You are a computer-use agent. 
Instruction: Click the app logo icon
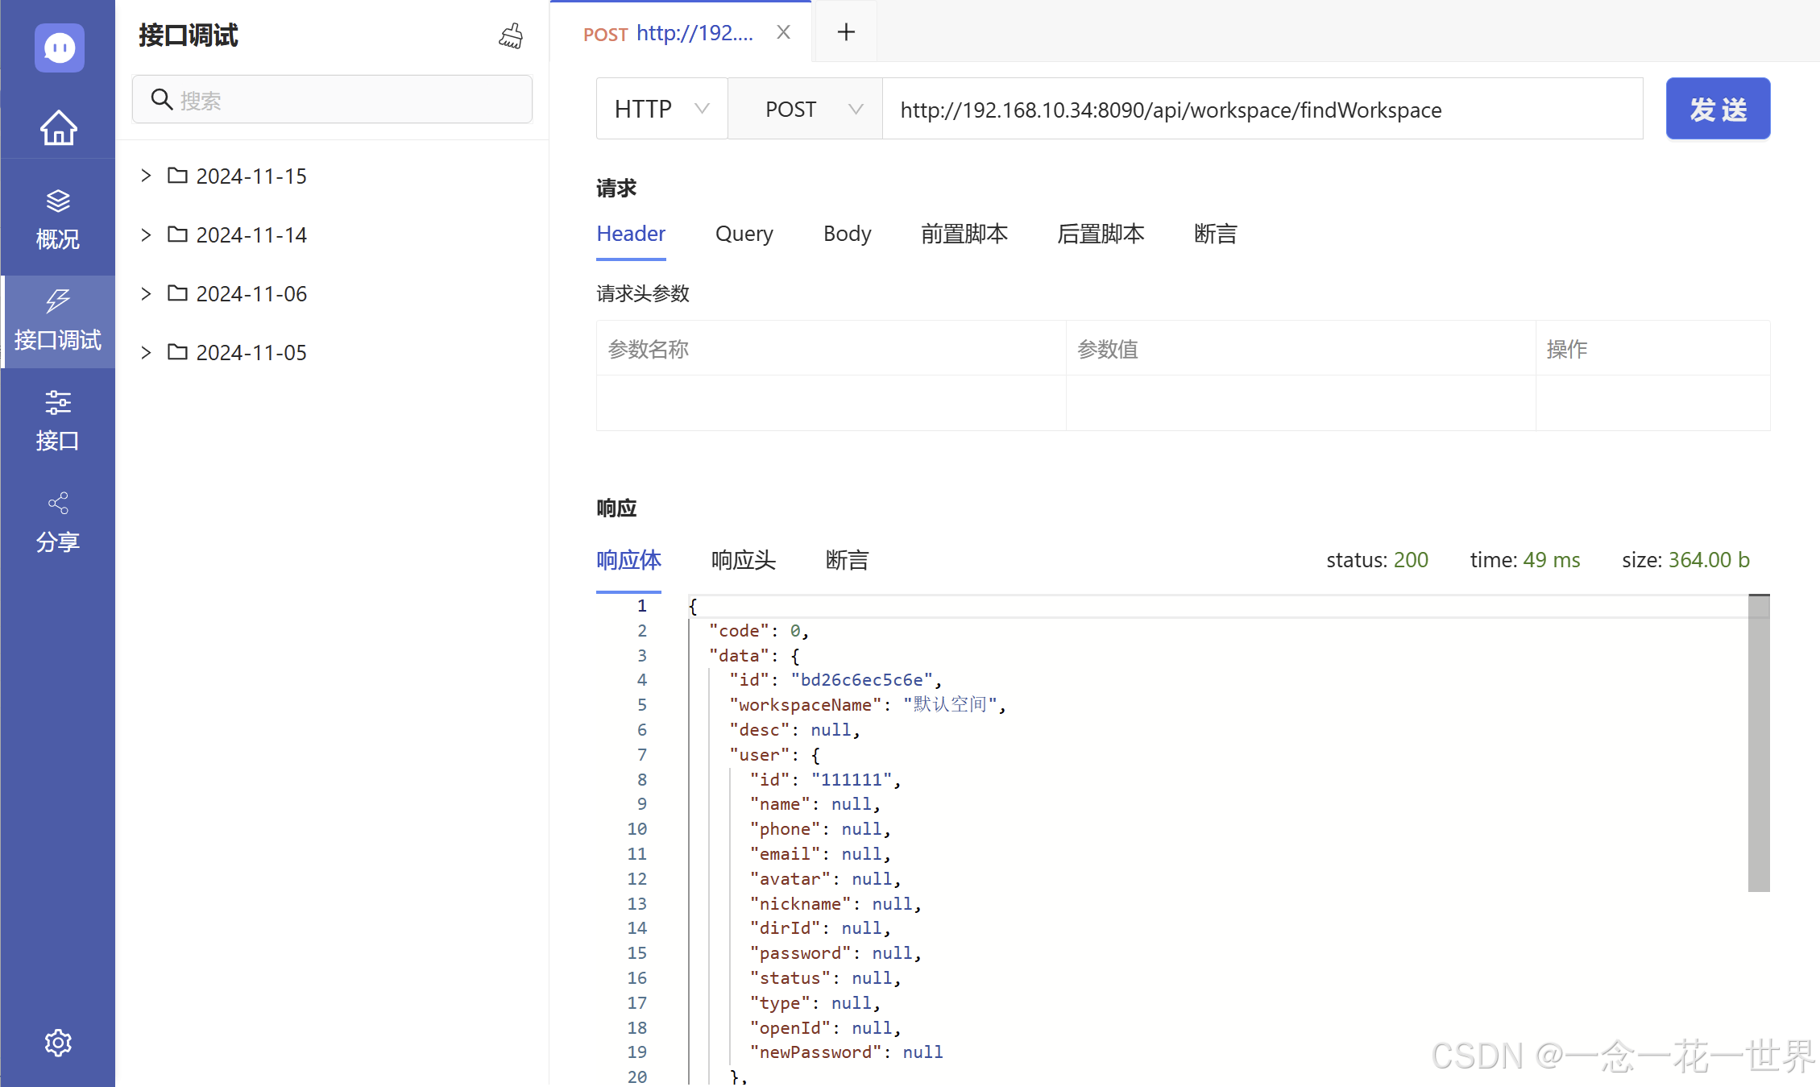coord(59,48)
